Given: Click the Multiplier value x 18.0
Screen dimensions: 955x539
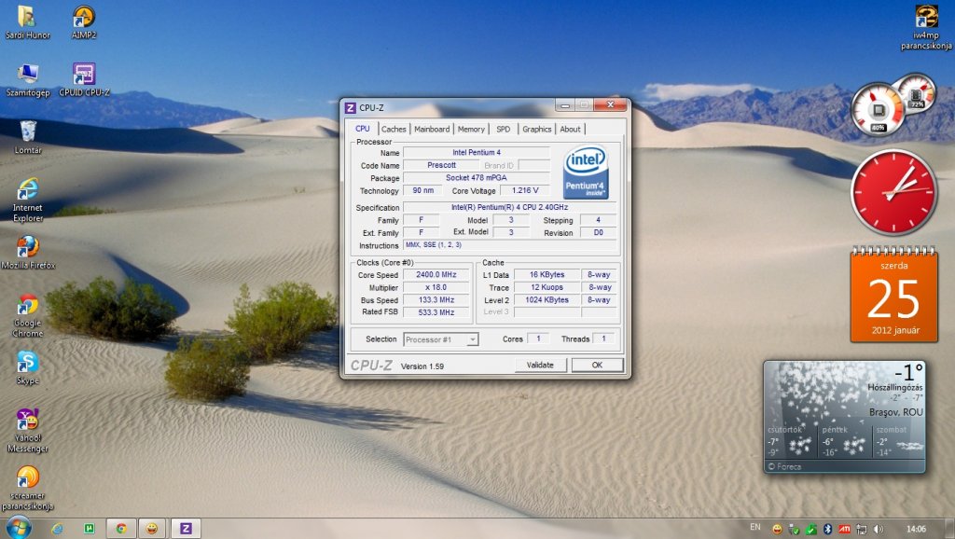Looking at the screenshot, I should click(x=436, y=287).
